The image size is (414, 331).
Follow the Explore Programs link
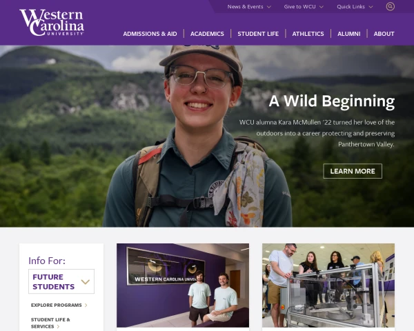[57, 305]
